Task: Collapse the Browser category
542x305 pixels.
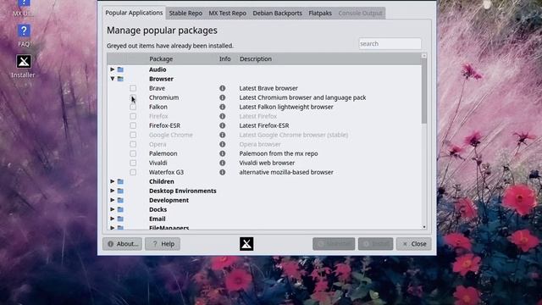Action: 113,79
